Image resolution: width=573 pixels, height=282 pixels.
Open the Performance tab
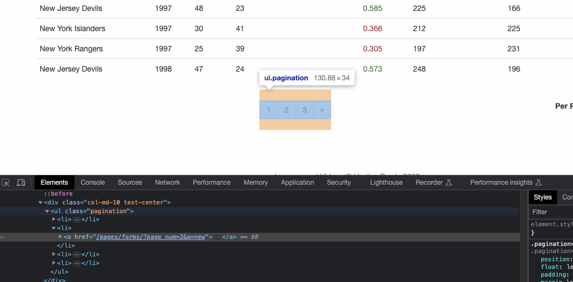[x=212, y=183]
